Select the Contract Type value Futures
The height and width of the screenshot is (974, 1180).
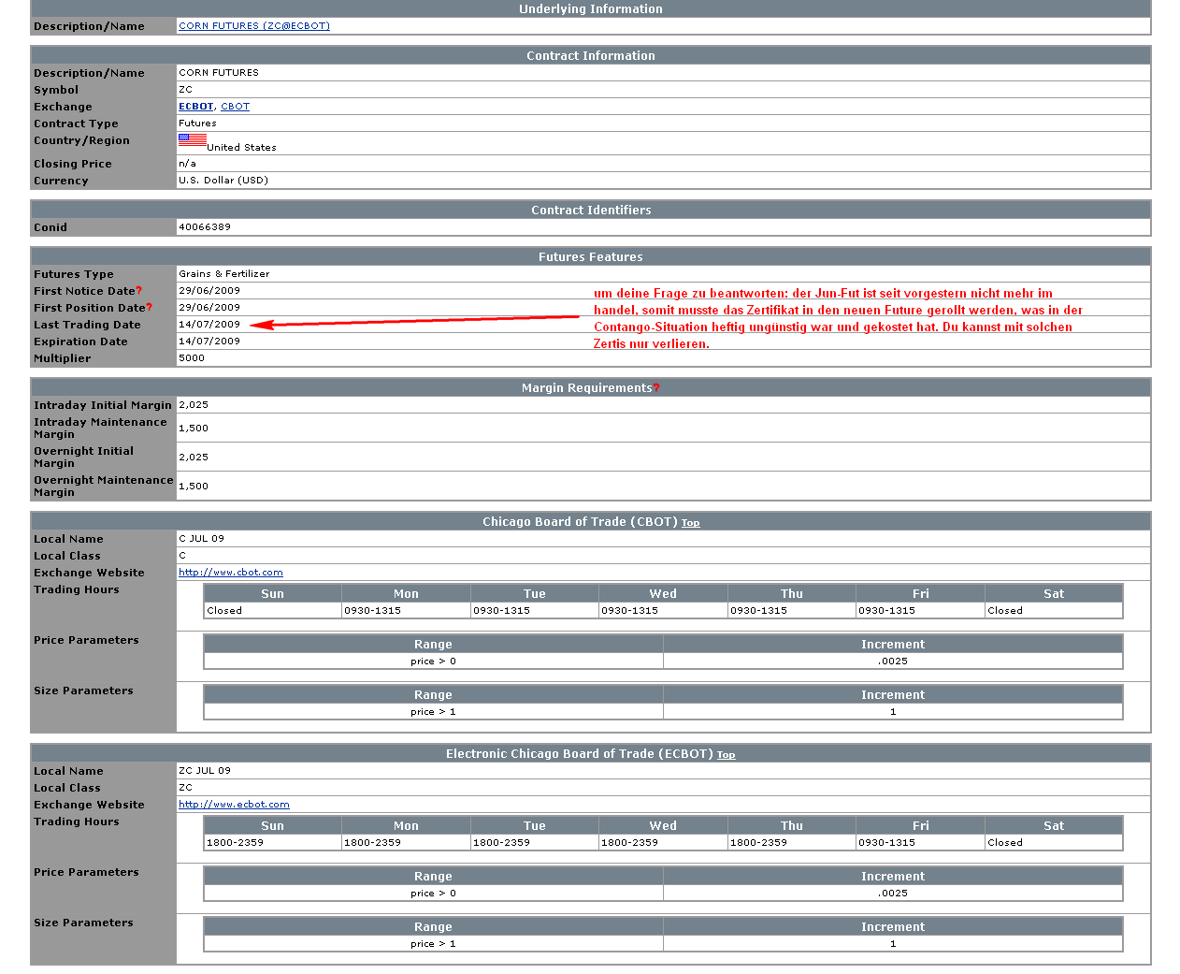click(197, 124)
